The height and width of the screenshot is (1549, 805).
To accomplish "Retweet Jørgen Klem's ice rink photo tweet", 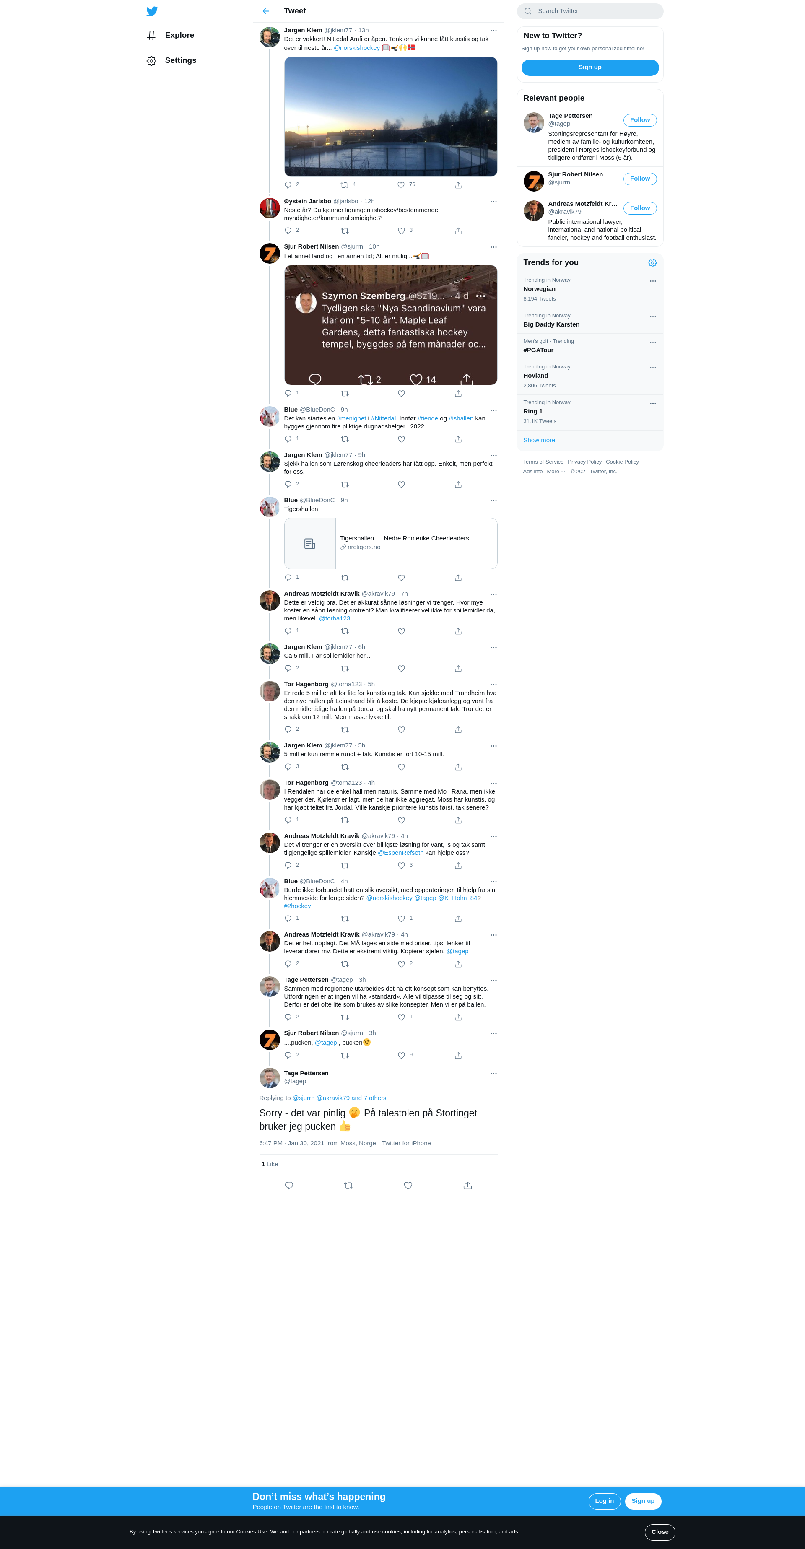I will [345, 184].
